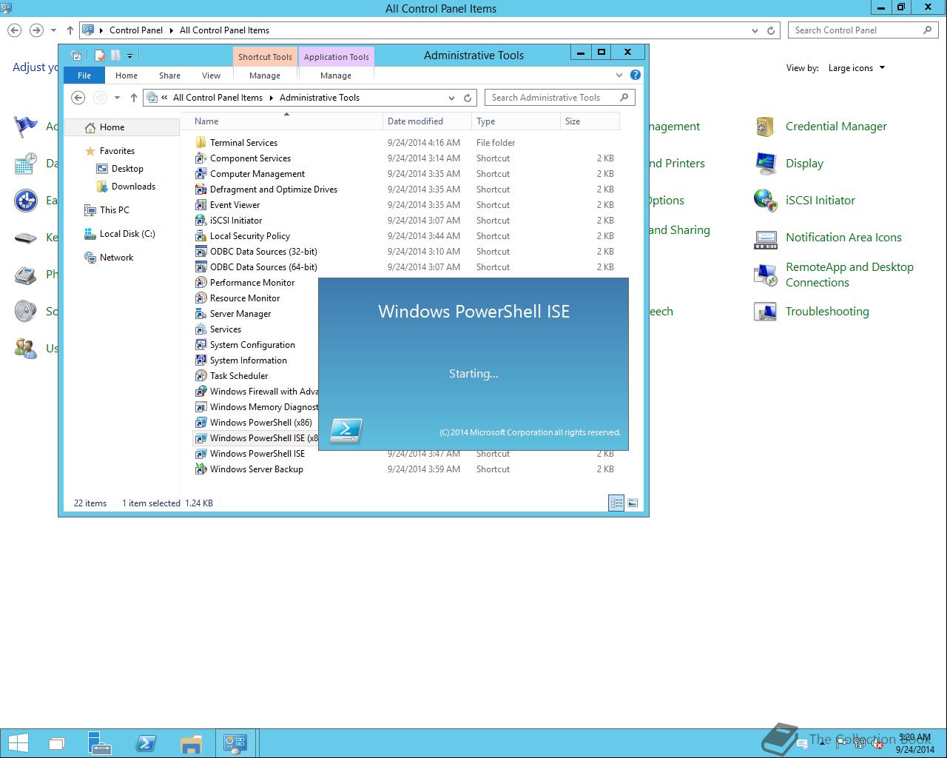This screenshot has width=947, height=758.
Task: Open Display icon in Control Panel
Action: [x=765, y=164]
